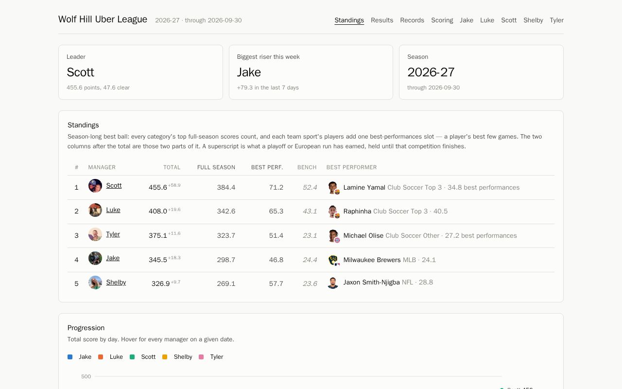
Task: Click Jake's avatar in standings
Action: click(95, 258)
